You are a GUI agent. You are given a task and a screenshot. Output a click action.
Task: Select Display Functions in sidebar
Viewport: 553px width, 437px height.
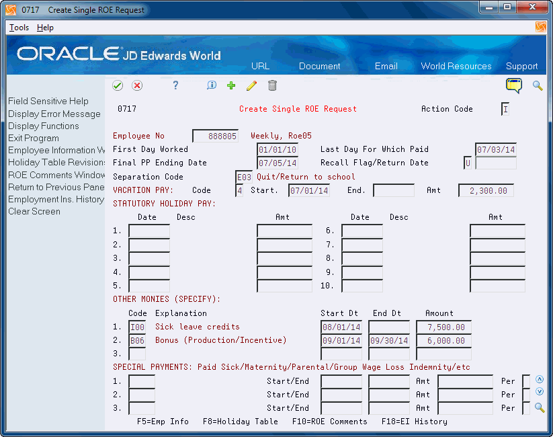click(x=44, y=126)
